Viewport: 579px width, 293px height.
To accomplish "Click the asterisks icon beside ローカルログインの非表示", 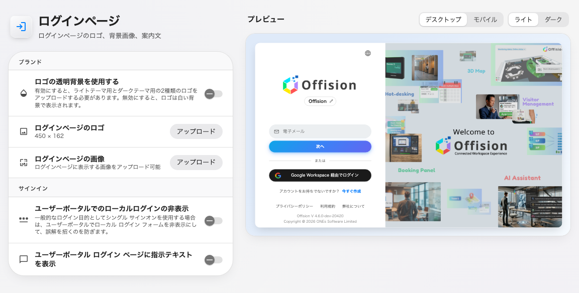I will point(24,220).
